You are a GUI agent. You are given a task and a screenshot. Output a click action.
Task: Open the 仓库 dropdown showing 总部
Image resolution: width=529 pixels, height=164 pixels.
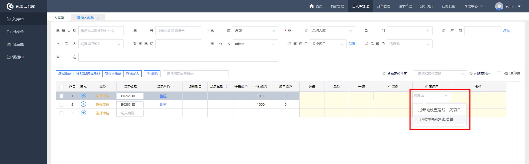tap(255, 31)
